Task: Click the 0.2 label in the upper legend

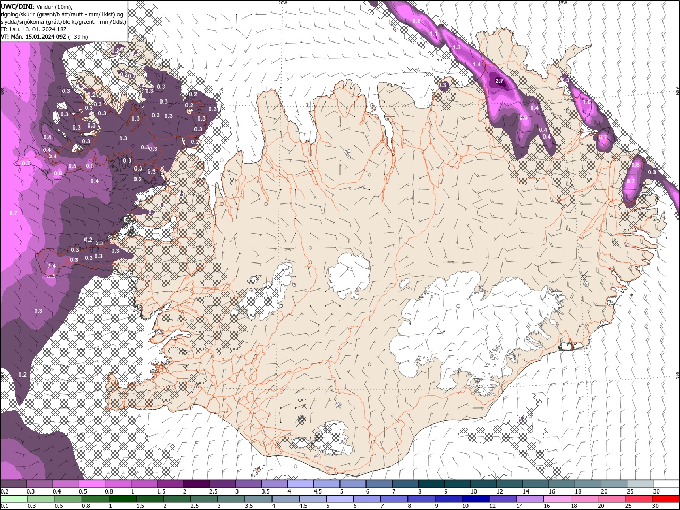Action: tap(4, 491)
